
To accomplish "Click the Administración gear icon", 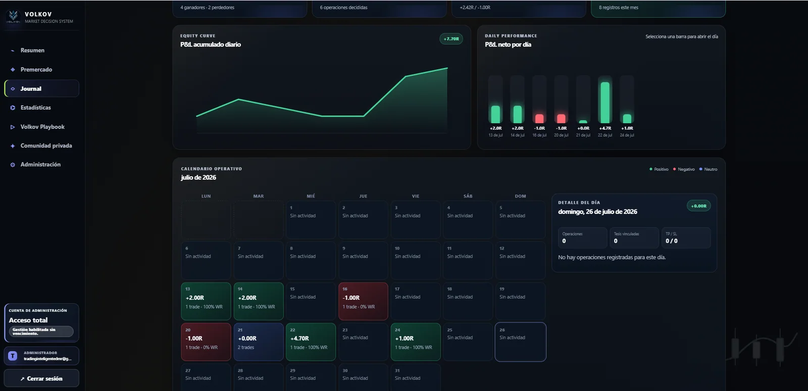I will click(x=13, y=165).
